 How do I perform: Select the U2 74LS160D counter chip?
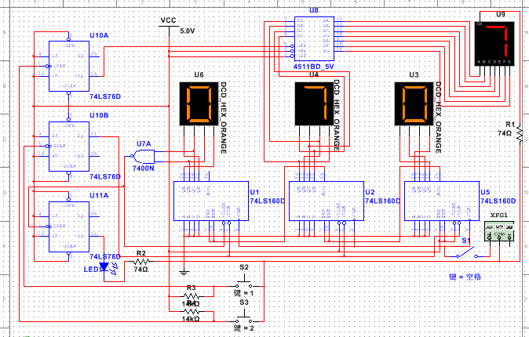[x=327, y=201]
